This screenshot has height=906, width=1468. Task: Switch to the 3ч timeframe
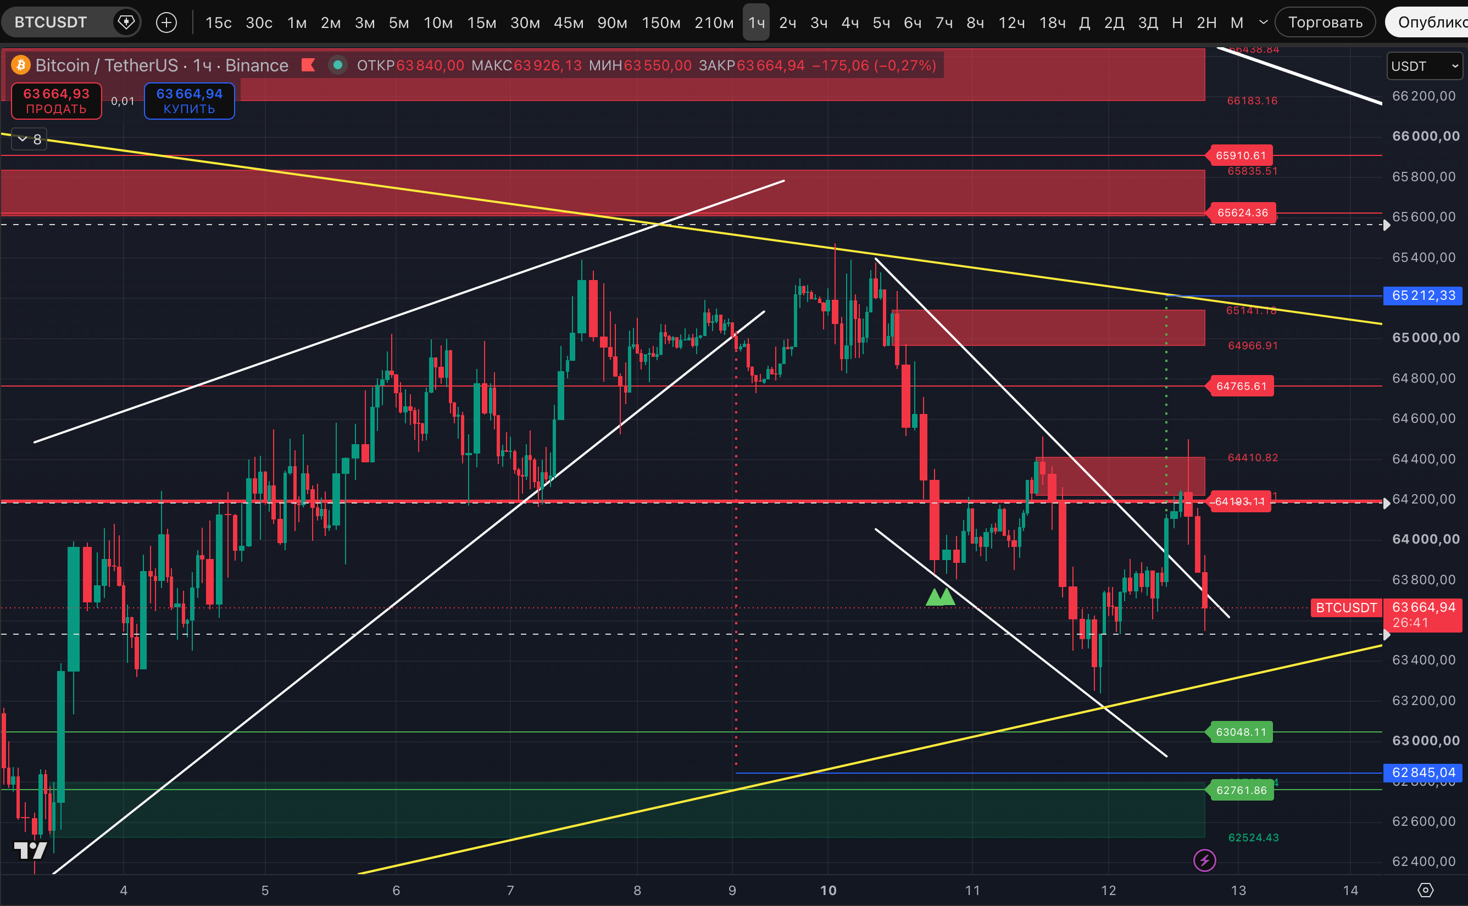(x=819, y=23)
